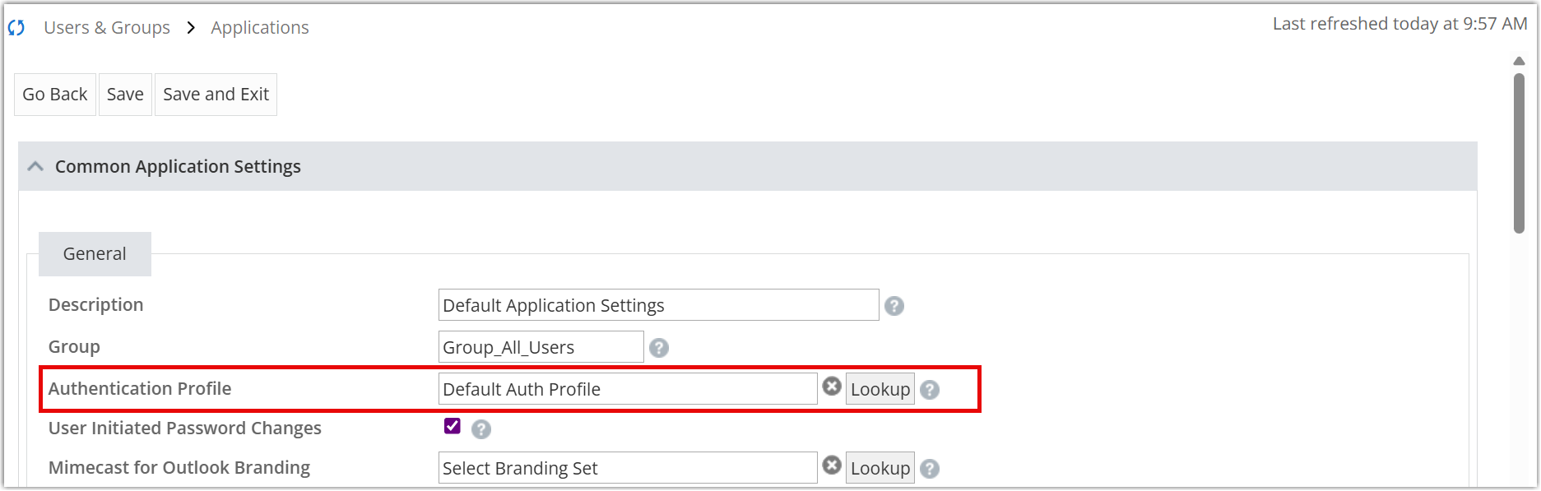1541x491 pixels.
Task: Open help for the Description field
Action: click(894, 304)
